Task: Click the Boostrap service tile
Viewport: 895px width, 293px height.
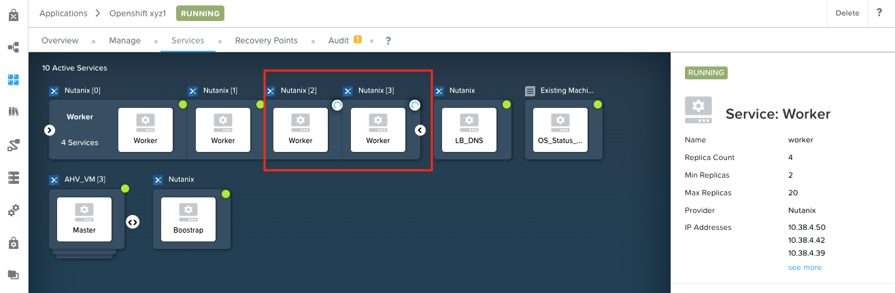Action: [188, 219]
